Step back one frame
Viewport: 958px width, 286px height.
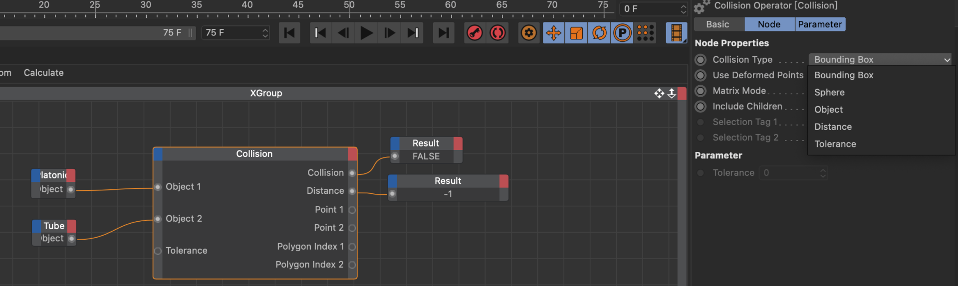coord(343,33)
